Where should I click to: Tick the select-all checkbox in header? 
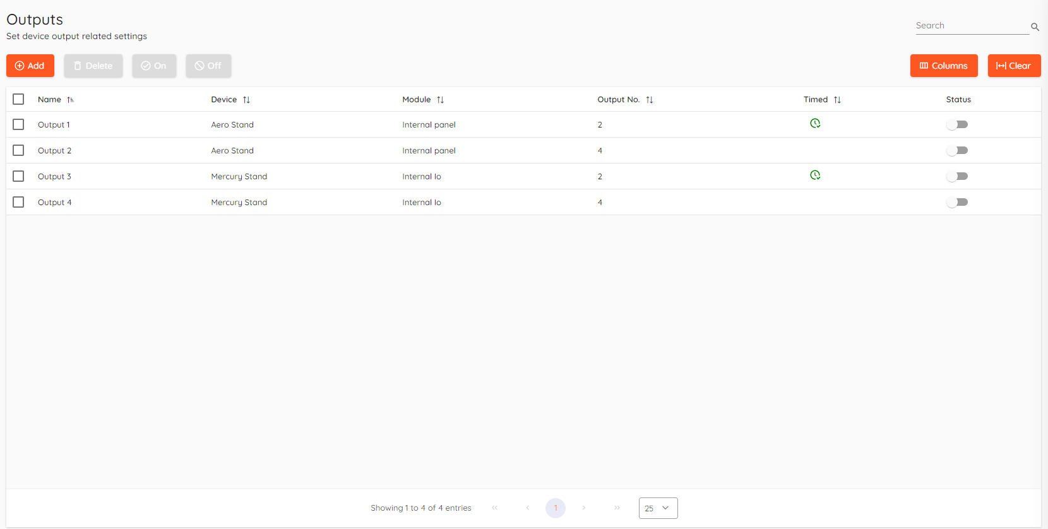[x=18, y=99]
